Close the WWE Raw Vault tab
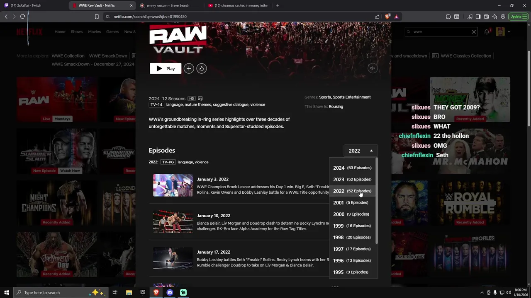 131,5
